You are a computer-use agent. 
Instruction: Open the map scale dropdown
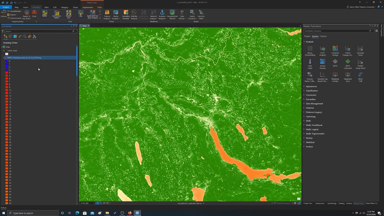[94, 203]
